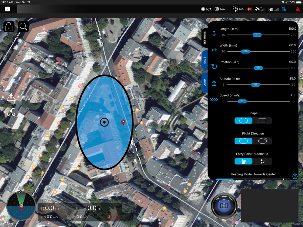303x227 pixels.
Task: Tap the back arrow button
Action: click(x=7, y=9)
